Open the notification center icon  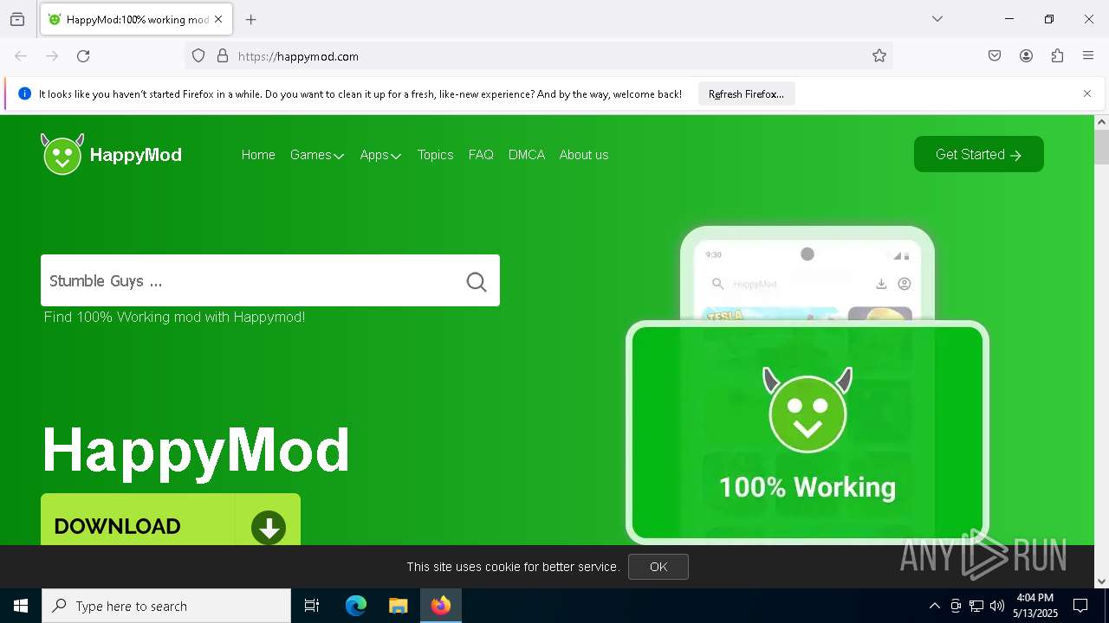tap(1080, 606)
